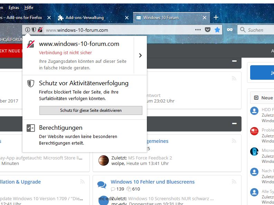Screen dimensions: 274x205
Task: Open Windows 10 Fehler und Bluescreens forum
Action: click(153, 182)
